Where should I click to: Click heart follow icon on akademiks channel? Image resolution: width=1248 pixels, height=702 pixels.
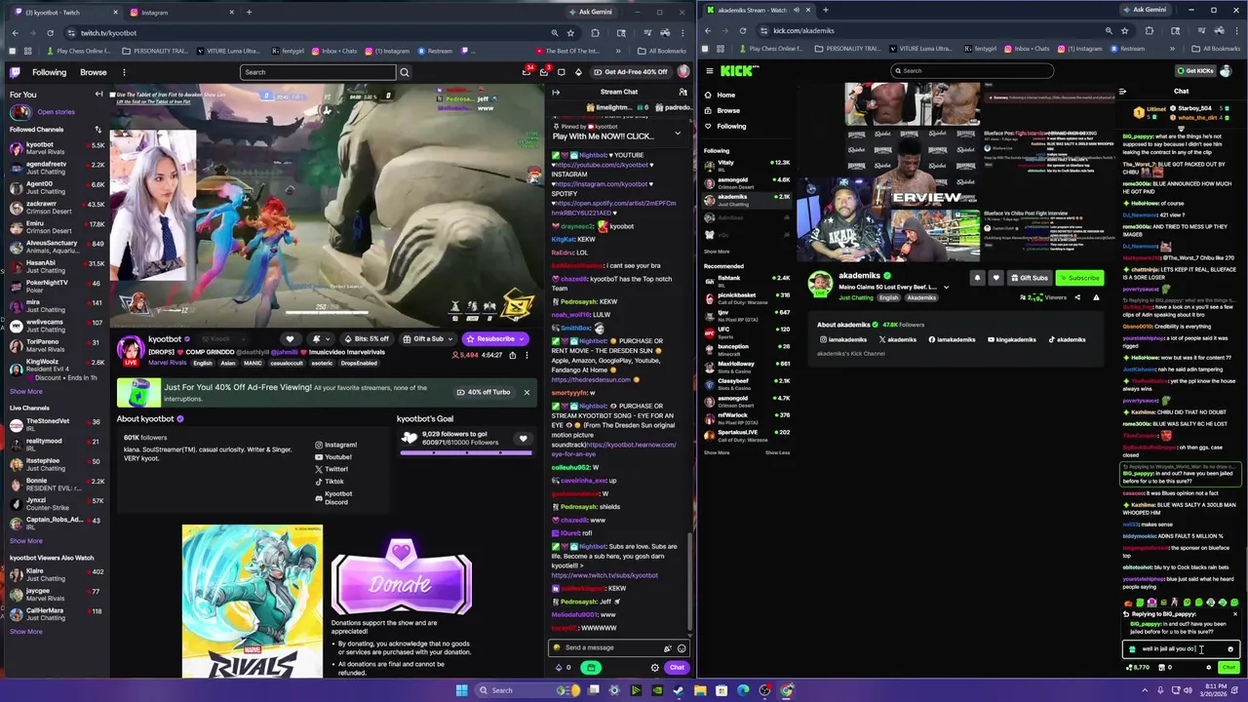click(995, 278)
